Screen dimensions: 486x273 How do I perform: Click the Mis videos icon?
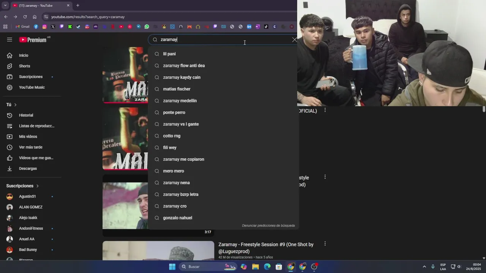coord(10,136)
